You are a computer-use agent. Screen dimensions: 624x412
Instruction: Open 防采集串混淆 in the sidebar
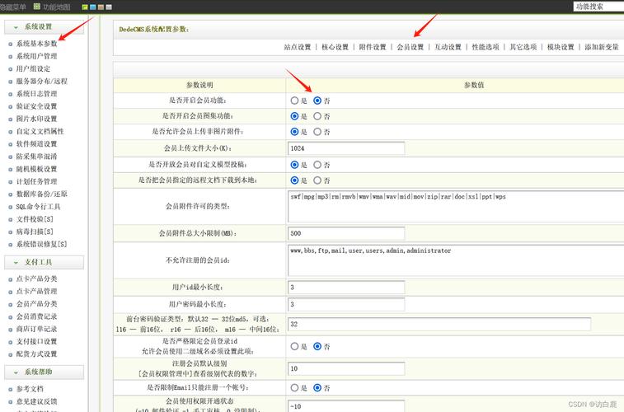click(x=36, y=157)
